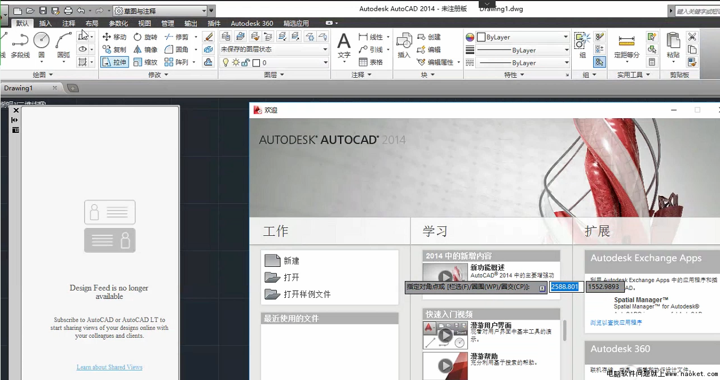Select the Array (阵列) tool
This screenshot has height=380, width=720.
[x=177, y=62]
